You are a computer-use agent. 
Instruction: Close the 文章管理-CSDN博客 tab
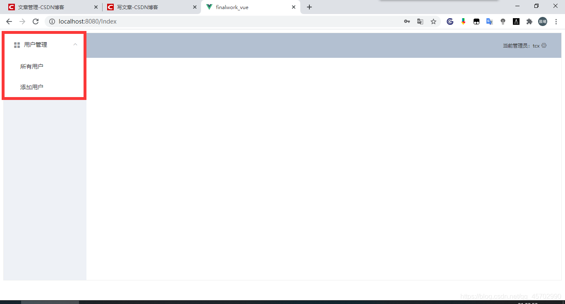[x=96, y=7]
